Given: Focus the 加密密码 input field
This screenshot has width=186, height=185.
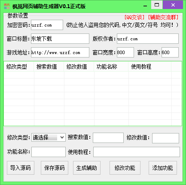Looking at the screenshot, I should (47, 25).
